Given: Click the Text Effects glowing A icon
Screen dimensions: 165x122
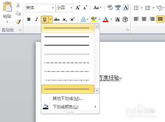Looking at the screenshot, I should coord(83,19).
